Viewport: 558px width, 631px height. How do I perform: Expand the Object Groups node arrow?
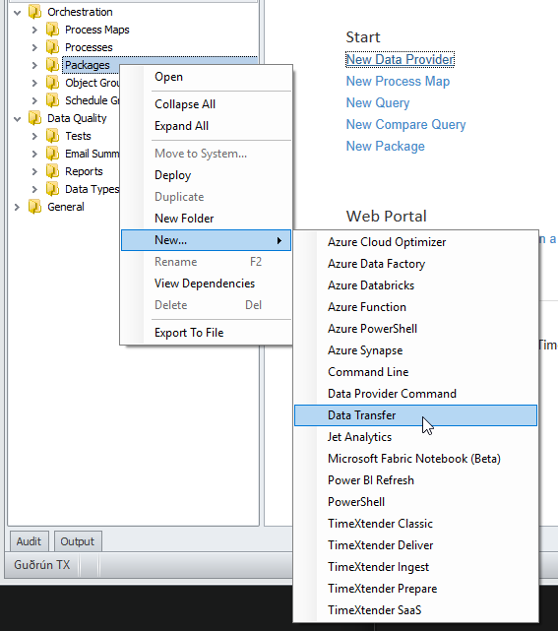34,83
